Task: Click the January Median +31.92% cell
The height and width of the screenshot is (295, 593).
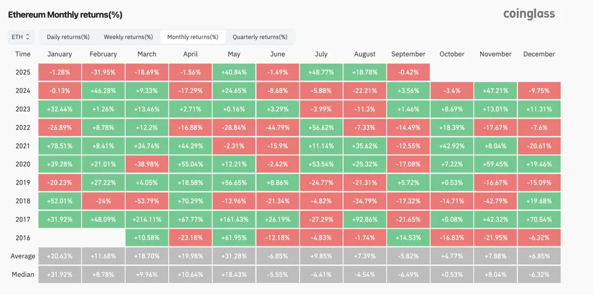Action: point(60,274)
